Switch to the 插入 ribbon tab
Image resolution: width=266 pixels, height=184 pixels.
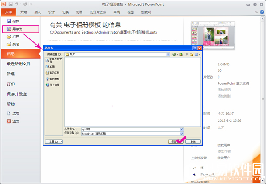click(x=38, y=12)
